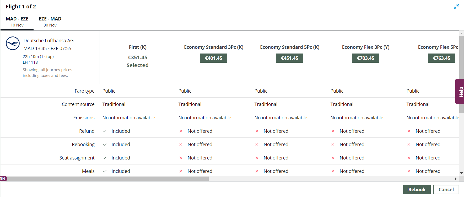The image size is (464, 197).
Task: Click the Refund not-offered cross, Economy Standard 3Pc
Action: [x=181, y=131]
